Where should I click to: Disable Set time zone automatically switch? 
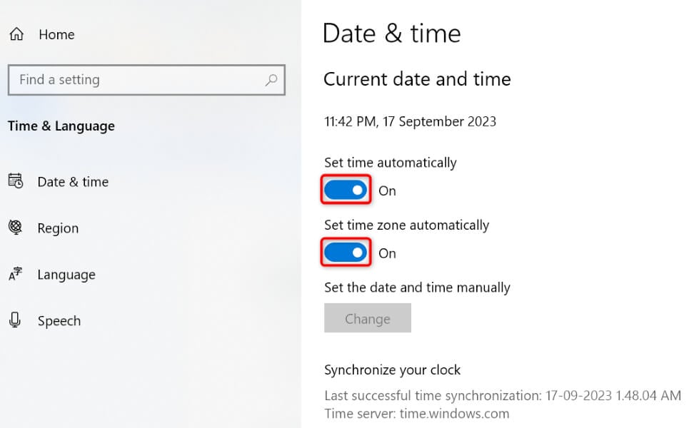pos(346,253)
